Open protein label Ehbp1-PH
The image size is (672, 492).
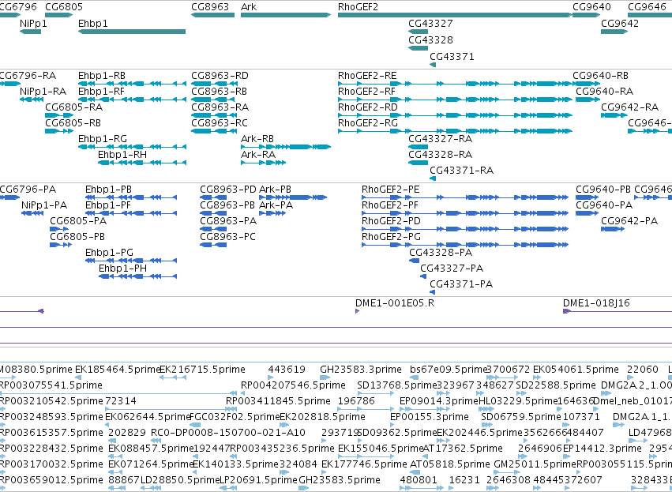122,269
